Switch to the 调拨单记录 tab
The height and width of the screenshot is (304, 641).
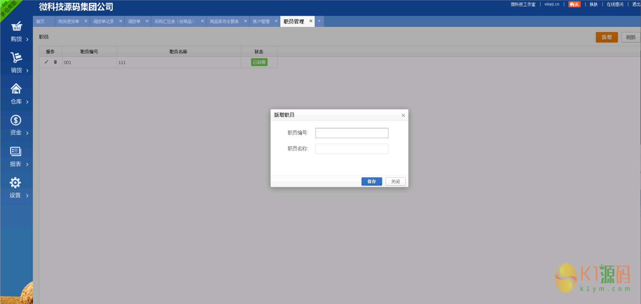[x=104, y=22]
